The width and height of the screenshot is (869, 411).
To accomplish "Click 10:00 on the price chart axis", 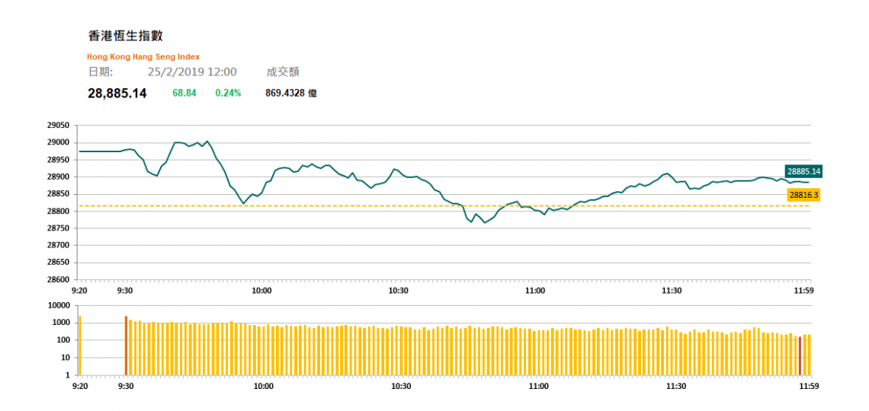I will click(261, 290).
